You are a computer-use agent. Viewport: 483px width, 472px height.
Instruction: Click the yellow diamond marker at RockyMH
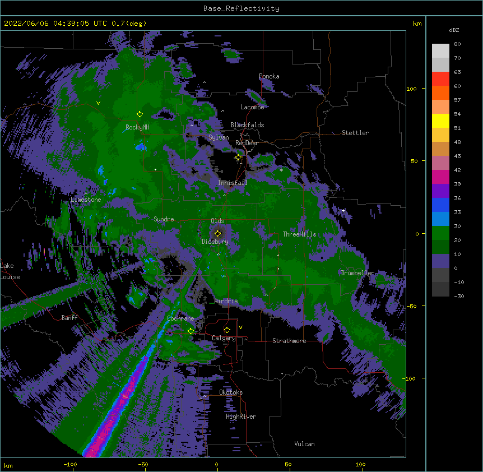[140, 114]
